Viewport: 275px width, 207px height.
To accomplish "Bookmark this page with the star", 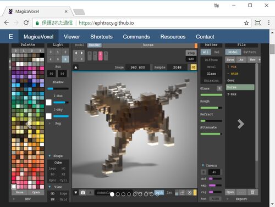I will click(x=246, y=23).
